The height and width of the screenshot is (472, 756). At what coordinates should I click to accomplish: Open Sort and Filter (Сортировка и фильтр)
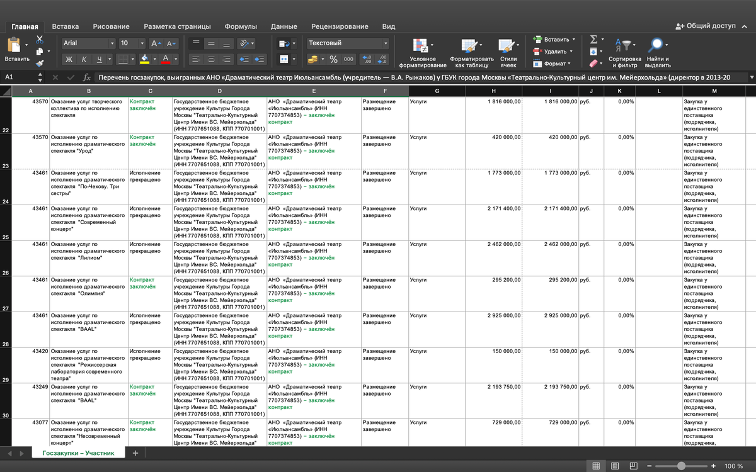[x=625, y=53]
